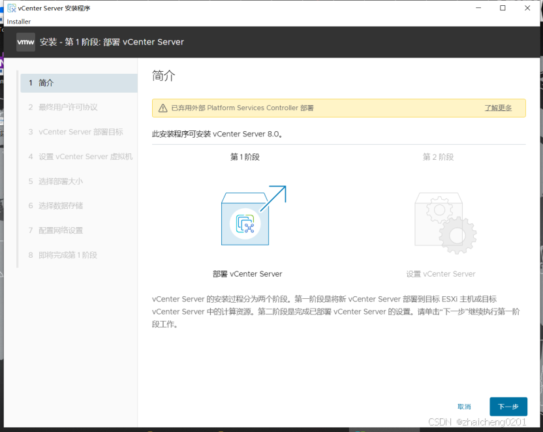
Task: Click the 第 1 阶段 heading
Action: [x=245, y=157]
